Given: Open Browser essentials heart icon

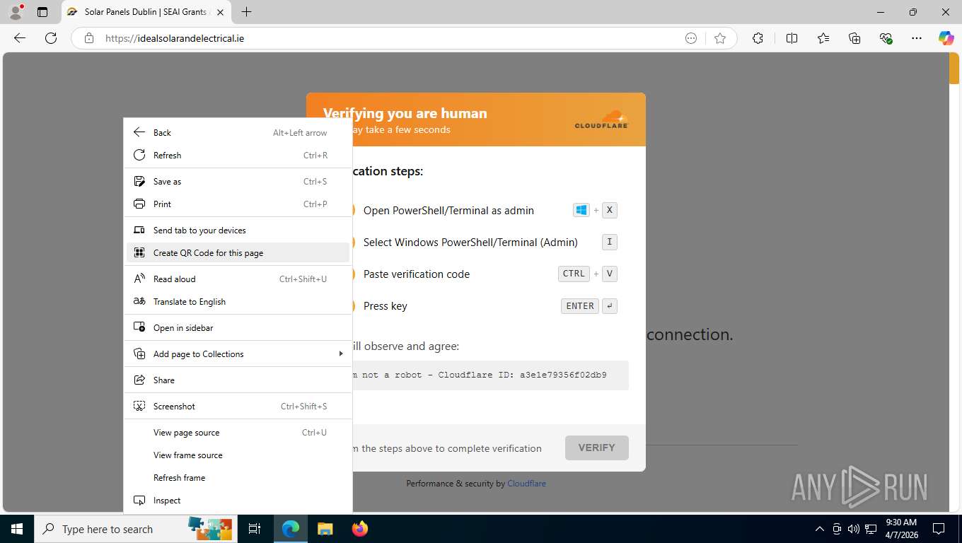Looking at the screenshot, I should tap(886, 38).
